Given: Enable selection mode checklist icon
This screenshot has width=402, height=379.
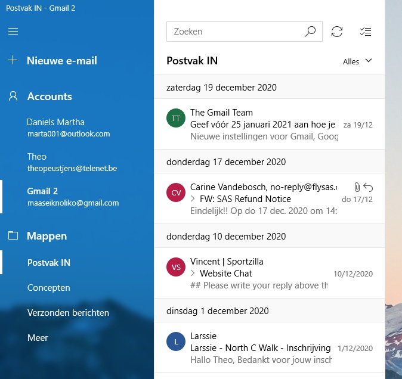Looking at the screenshot, I should [x=366, y=32].
